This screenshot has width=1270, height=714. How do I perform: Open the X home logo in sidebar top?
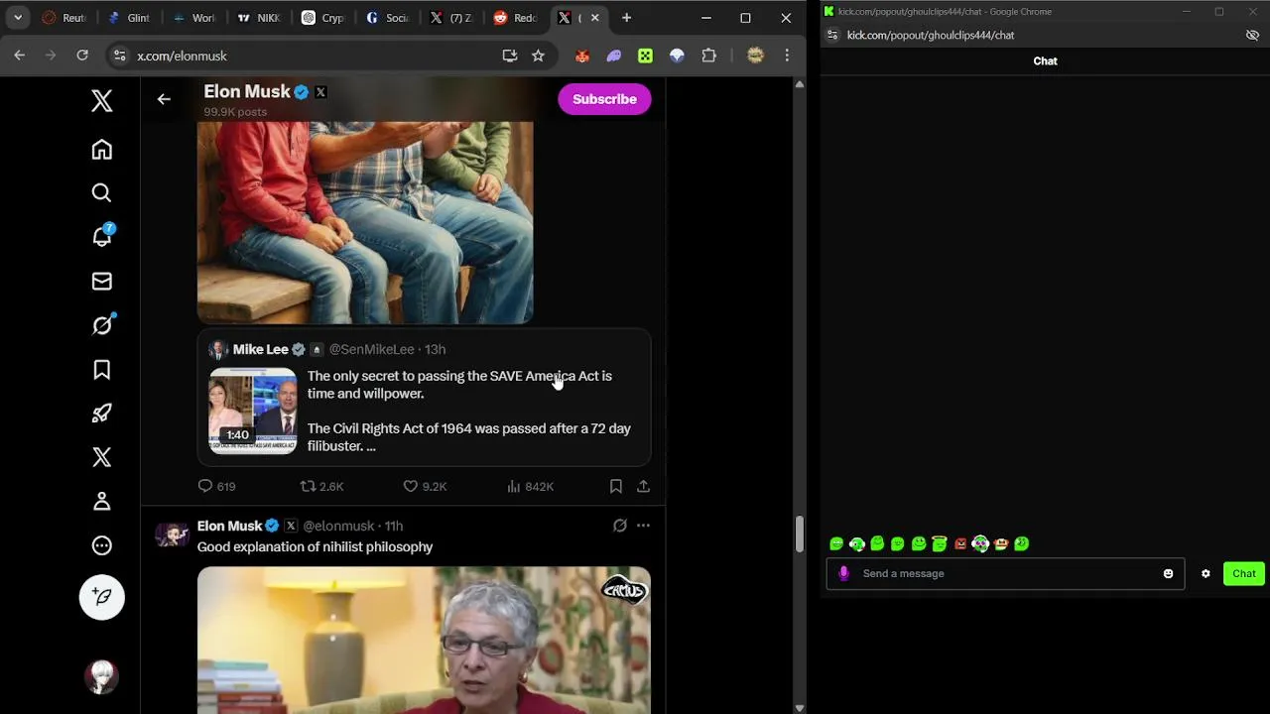pos(101,101)
